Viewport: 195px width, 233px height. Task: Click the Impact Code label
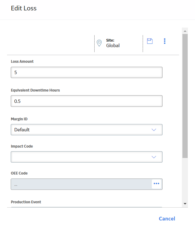(x=22, y=146)
